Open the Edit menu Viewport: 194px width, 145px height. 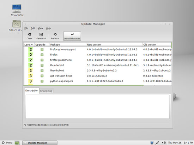pyautogui.click(x=33, y=28)
